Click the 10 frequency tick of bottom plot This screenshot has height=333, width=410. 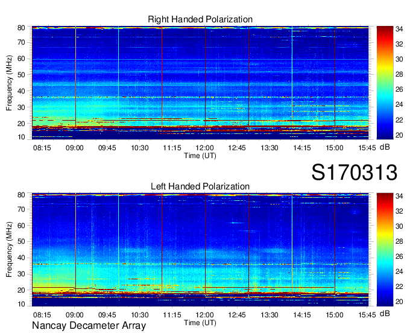(21, 304)
